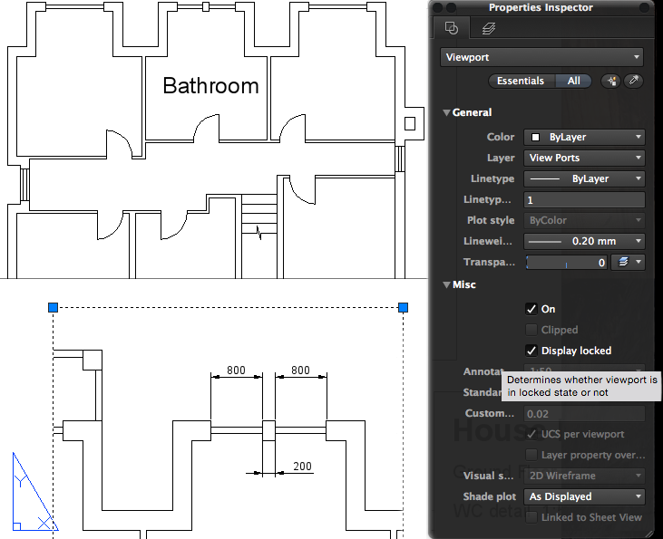Click top-left blue viewport grip handle

point(54,308)
